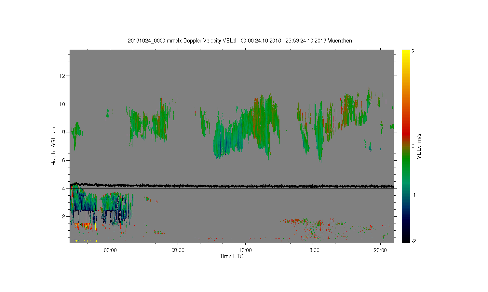Image resolution: width=488 pixels, height=292 pixels.
Task: Click the thick black line near 4 km
Action: pyautogui.click(x=232, y=186)
